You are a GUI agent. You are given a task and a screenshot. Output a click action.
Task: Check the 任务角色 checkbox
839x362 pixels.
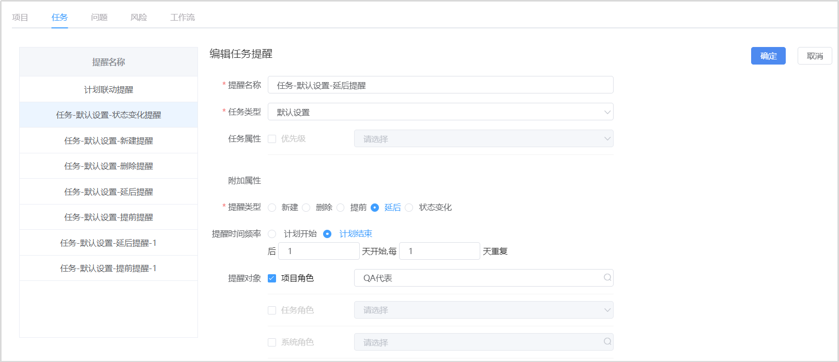coord(272,310)
